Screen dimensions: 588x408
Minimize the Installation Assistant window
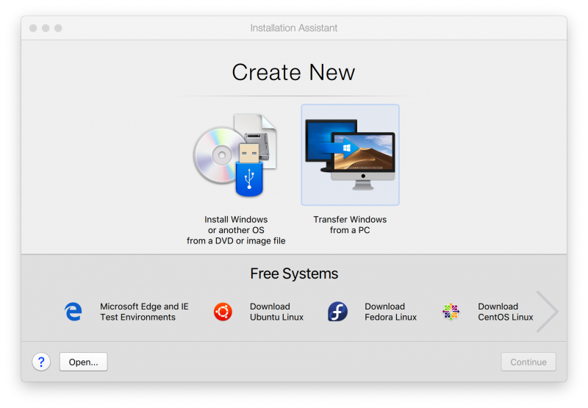[46, 28]
